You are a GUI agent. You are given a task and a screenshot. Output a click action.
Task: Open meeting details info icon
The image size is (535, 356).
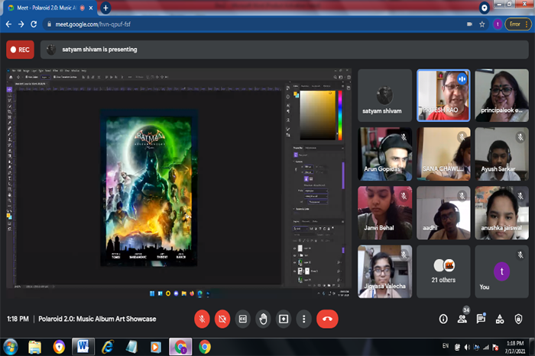click(x=443, y=319)
